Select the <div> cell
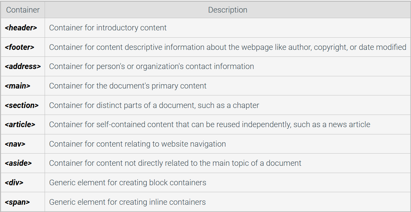Screen dimensions: 411x212 [23, 183]
